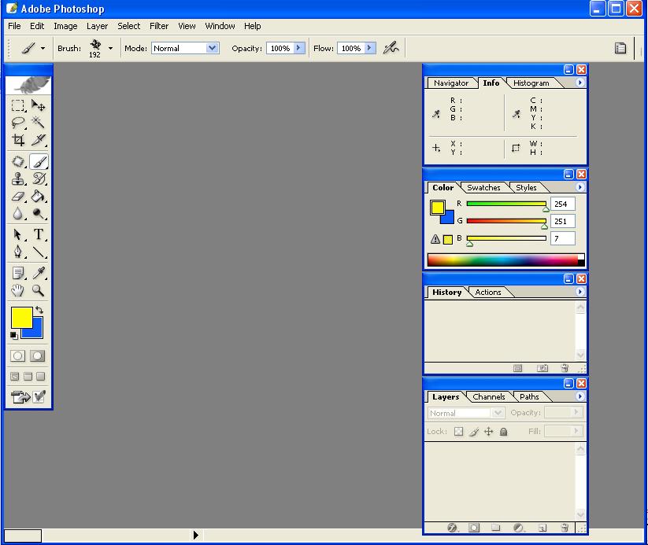Select the Move tool
648x545 pixels.
[38, 105]
